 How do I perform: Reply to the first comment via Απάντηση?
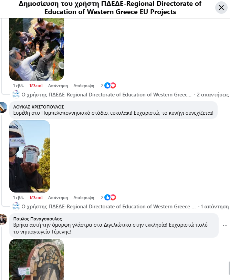tap(58, 86)
